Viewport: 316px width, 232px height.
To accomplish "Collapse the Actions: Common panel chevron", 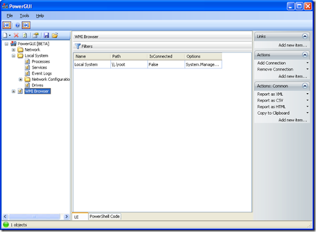I will (305, 86).
